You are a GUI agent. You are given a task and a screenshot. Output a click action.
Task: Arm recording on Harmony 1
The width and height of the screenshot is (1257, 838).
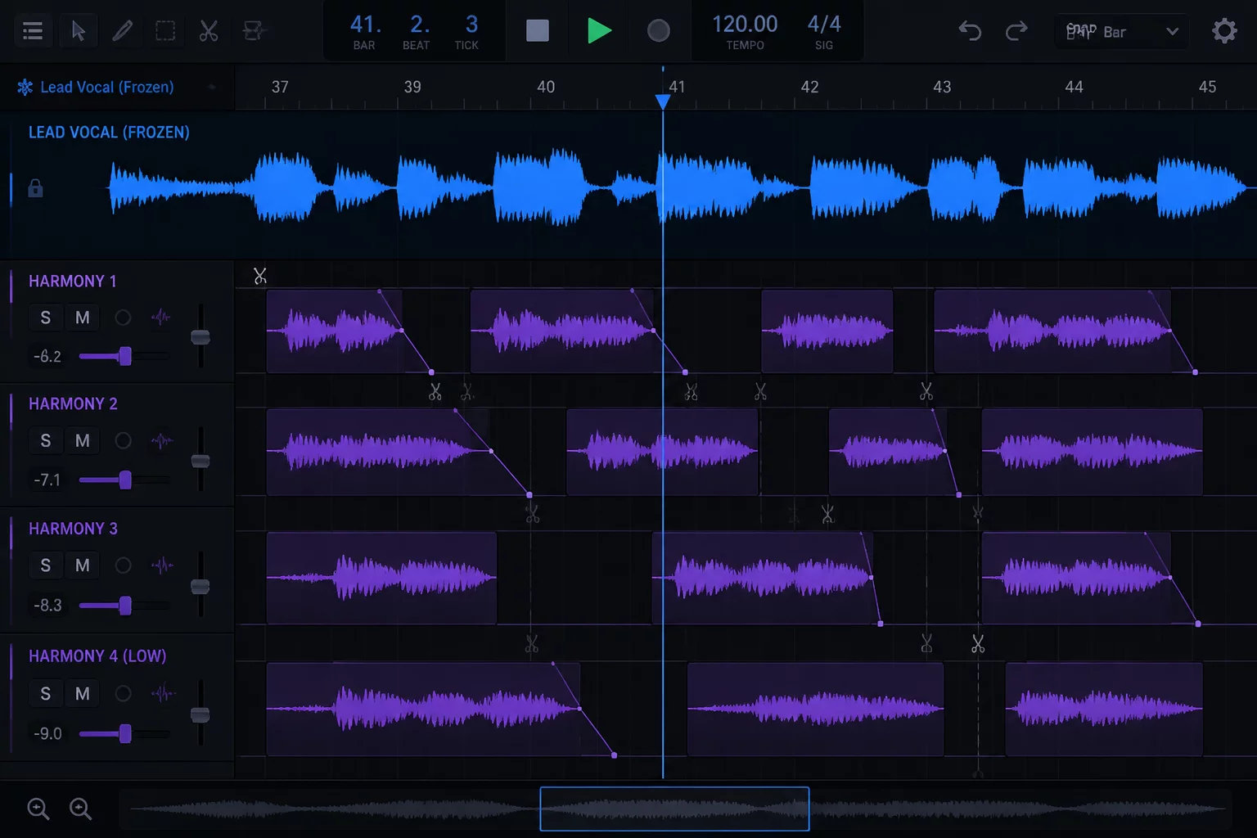pyautogui.click(x=123, y=318)
